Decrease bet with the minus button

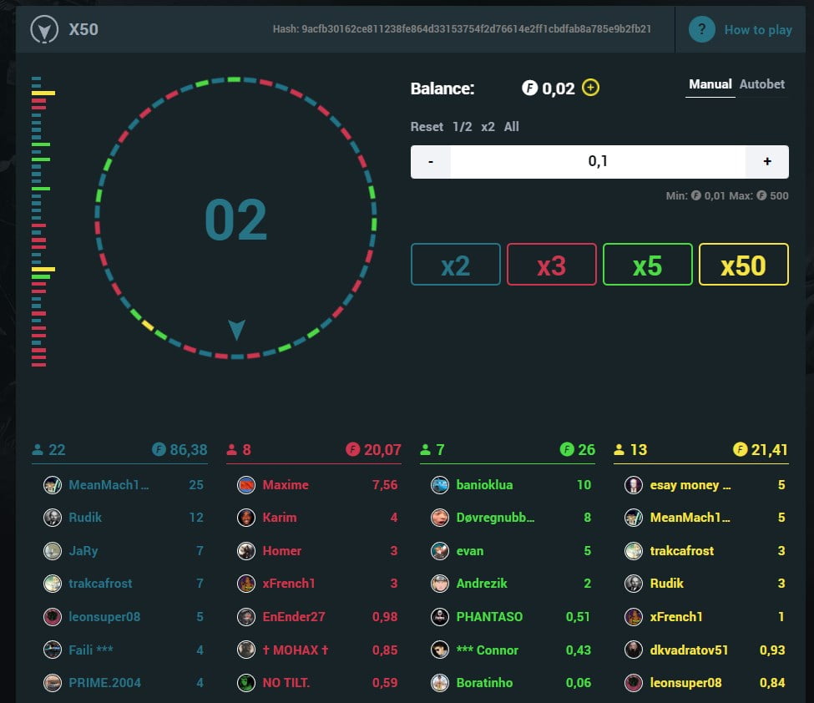[x=431, y=162]
